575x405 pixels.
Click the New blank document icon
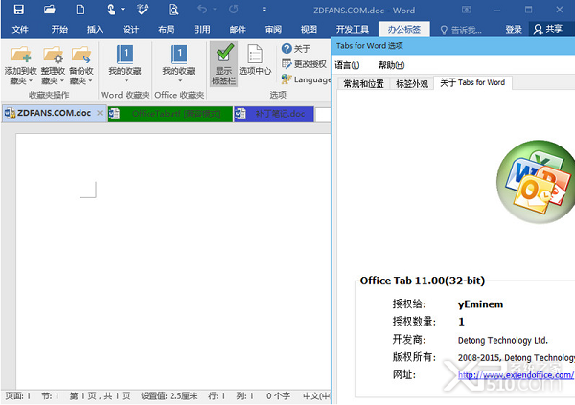(x=80, y=10)
